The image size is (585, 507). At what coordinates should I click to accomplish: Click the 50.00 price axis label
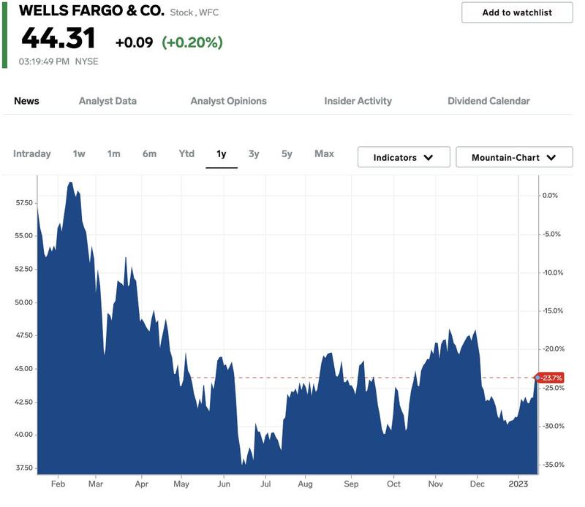tap(24, 302)
